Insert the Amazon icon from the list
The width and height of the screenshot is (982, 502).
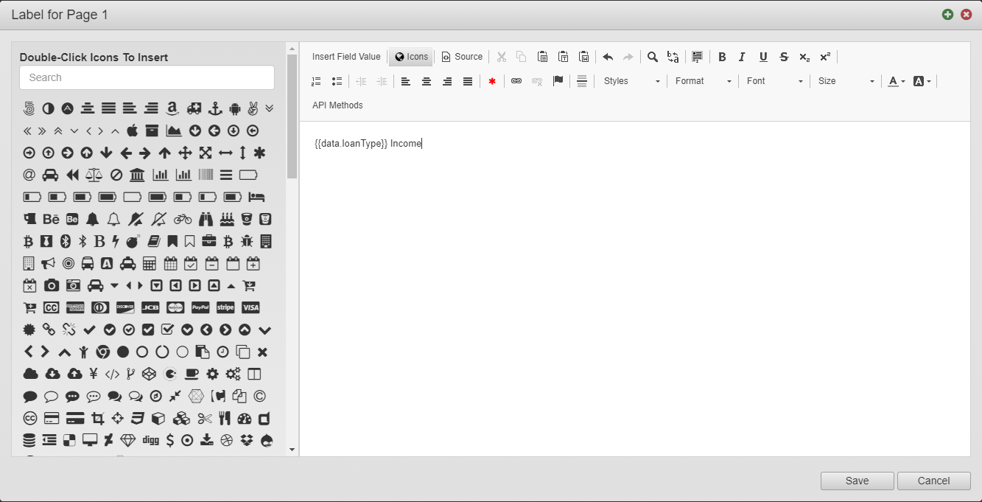(172, 108)
